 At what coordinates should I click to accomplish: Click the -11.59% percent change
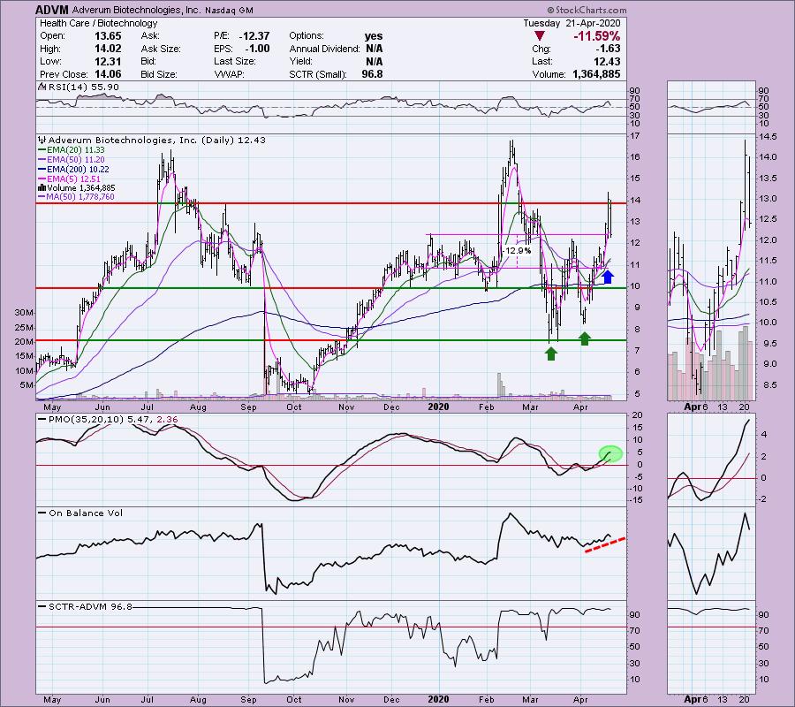tap(596, 36)
